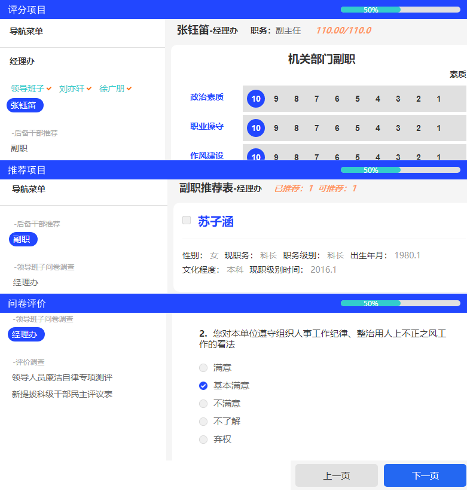
Task: Click the 副职推荐表 title
Action: point(206,188)
